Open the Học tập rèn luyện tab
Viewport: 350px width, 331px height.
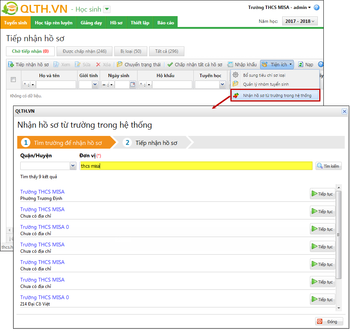click(54, 22)
